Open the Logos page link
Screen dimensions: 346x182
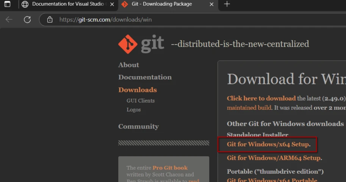point(133,110)
